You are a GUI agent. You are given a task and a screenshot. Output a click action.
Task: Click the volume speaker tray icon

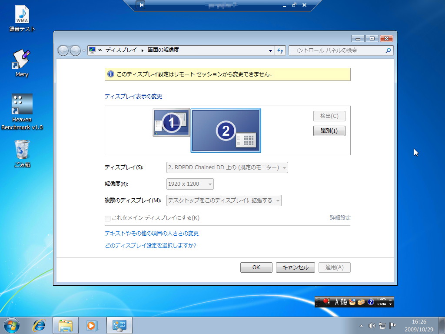pyautogui.click(x=372, y=326)
